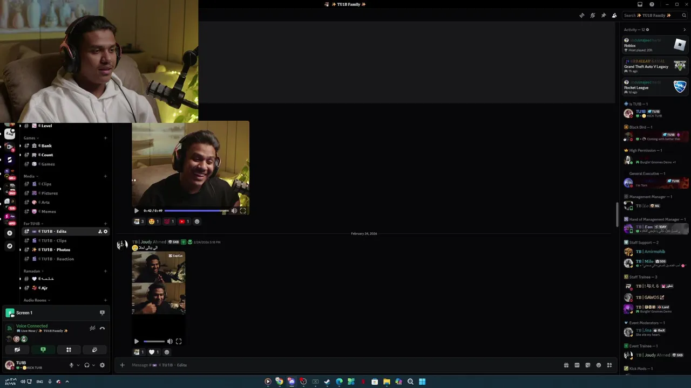Add a channel to the Games category
The height and width of the screenshot is (388, 691).
click(105, 138)
